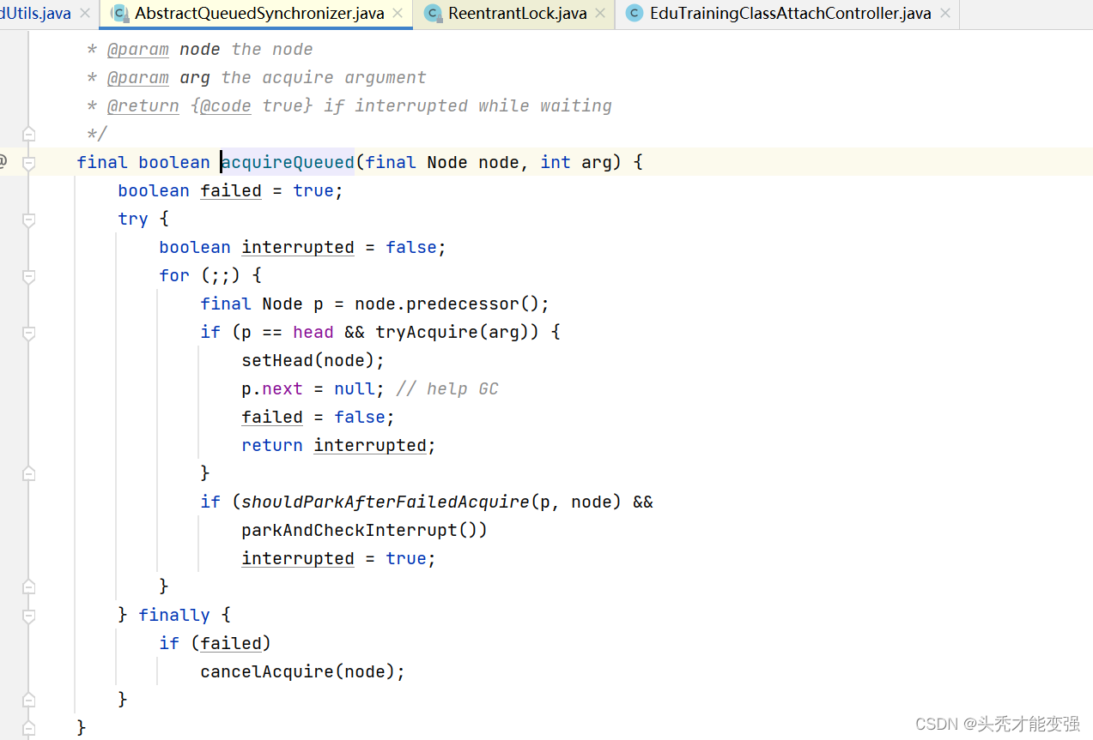Click '@return' tag in the Javadoc
1093x740 pixels.
(143, 105)
